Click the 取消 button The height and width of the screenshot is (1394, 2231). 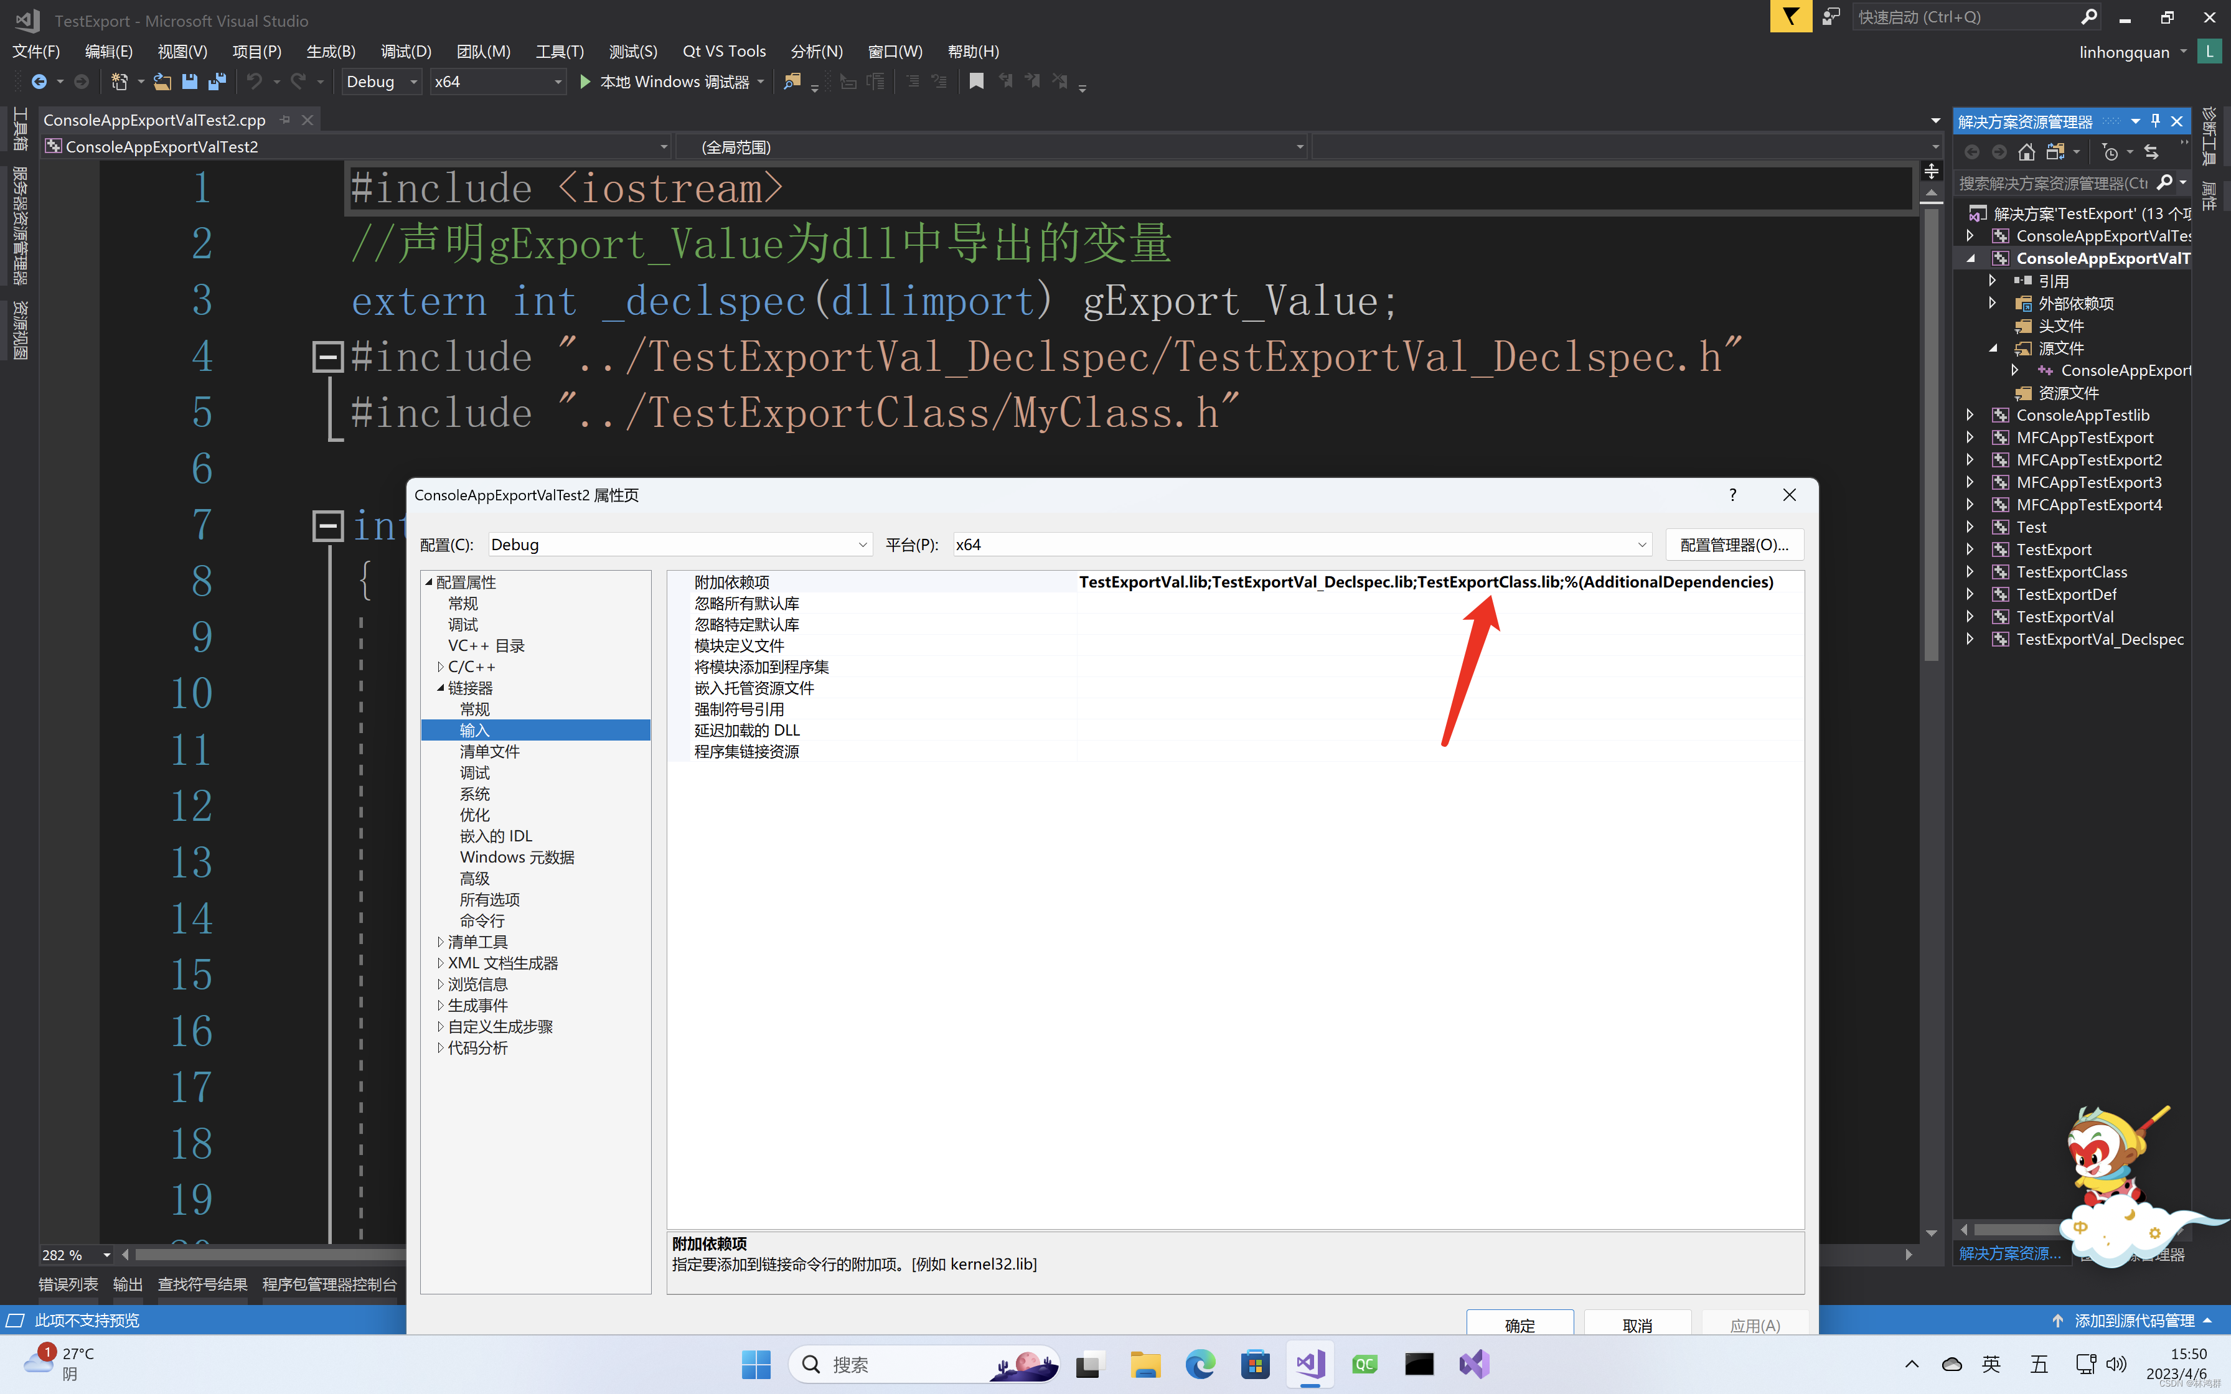(x=1637, y=1324)
